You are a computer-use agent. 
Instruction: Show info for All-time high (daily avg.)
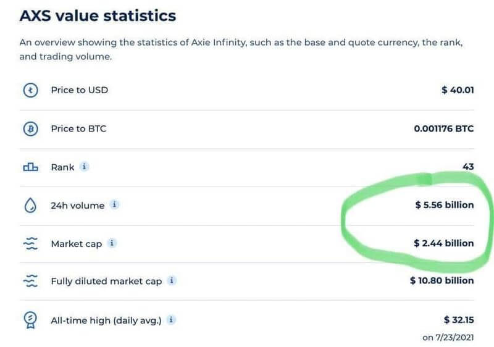point(171,320)
